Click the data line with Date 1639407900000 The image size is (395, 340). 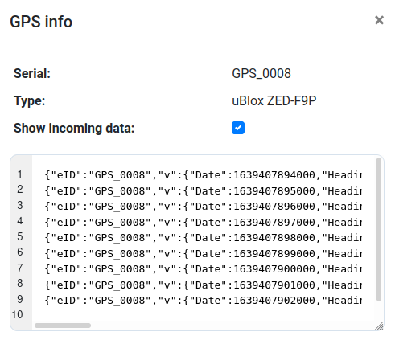[x=203, y=269]
